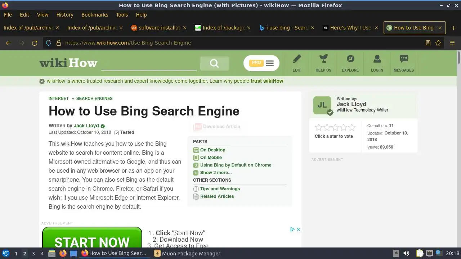The image size is (461, 259).
Task: Go to Related Articles section
Action: pyautogui.click(x=217, y=196)
